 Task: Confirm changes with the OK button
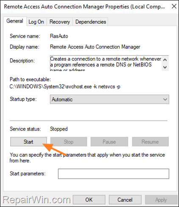pos(89,200)
